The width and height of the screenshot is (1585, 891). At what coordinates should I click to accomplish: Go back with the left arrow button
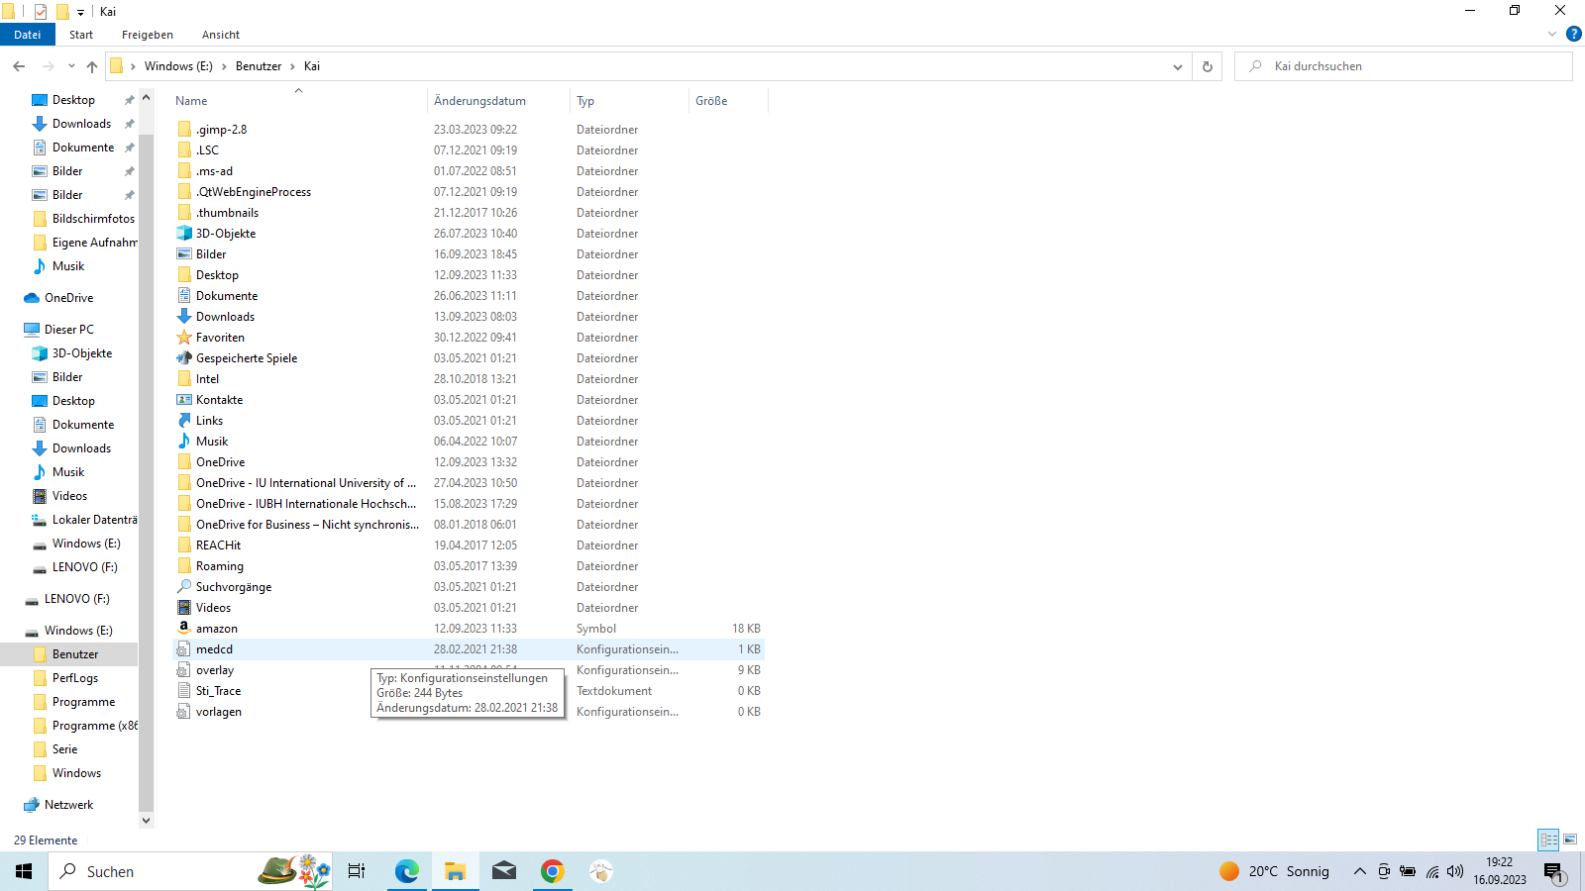(x=19, y=66)
